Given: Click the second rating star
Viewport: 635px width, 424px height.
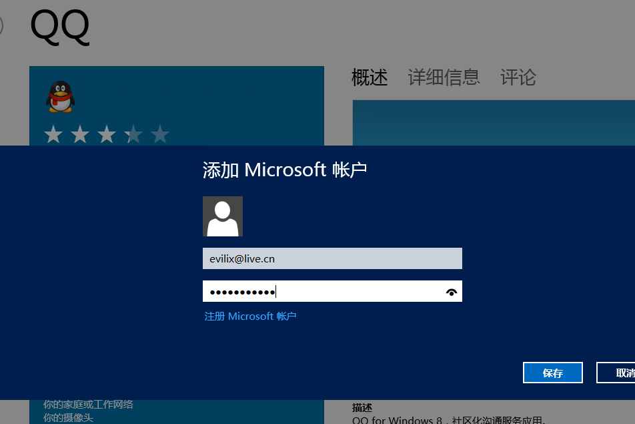Looking at the screenshot, I should pos(80,135).
